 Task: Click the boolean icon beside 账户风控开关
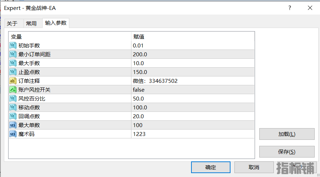click(x=13, y=90)
